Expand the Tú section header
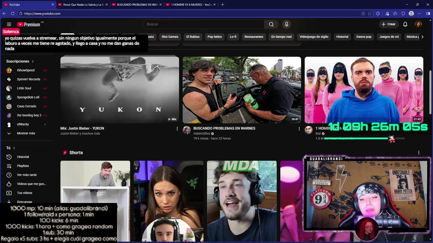This screenshot has height=243, width=433. pos(10,148)
